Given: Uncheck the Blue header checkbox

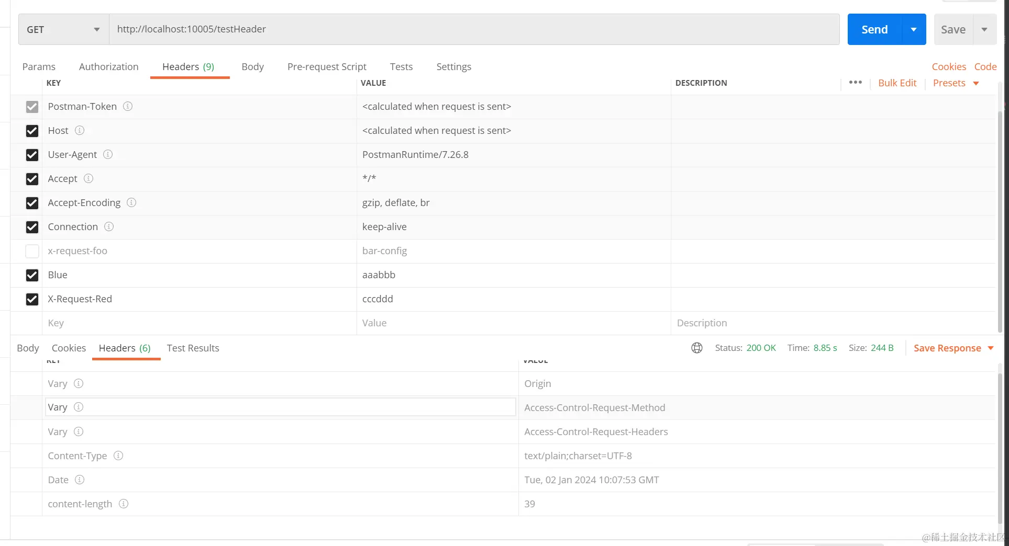Looking at the screenshot, I should pyautogui.click(x=32, y=275).
